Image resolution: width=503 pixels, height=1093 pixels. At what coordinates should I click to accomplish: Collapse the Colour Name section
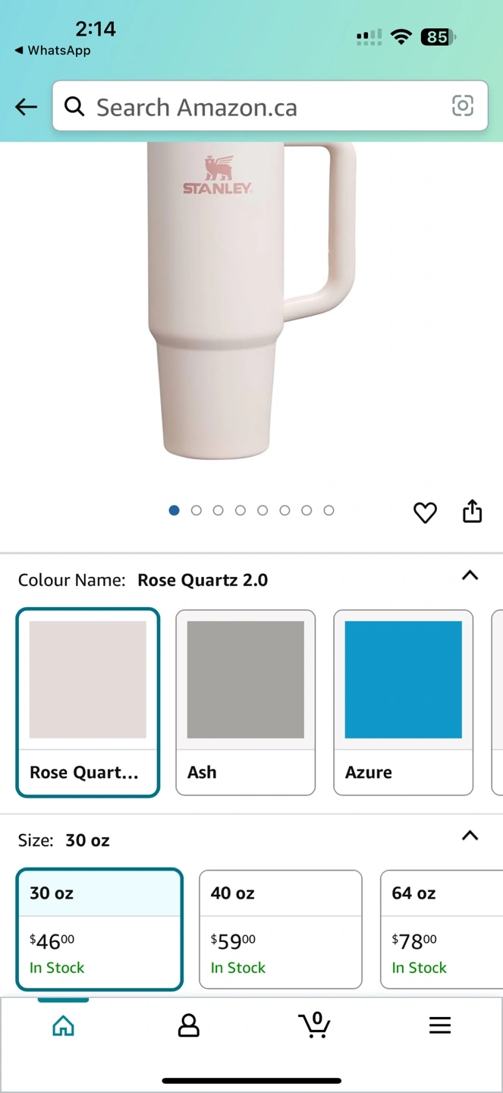click(x=470, y=575)
